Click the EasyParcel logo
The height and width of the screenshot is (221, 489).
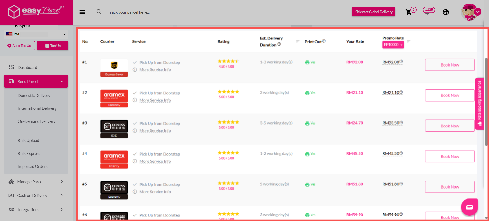point(36,12)
